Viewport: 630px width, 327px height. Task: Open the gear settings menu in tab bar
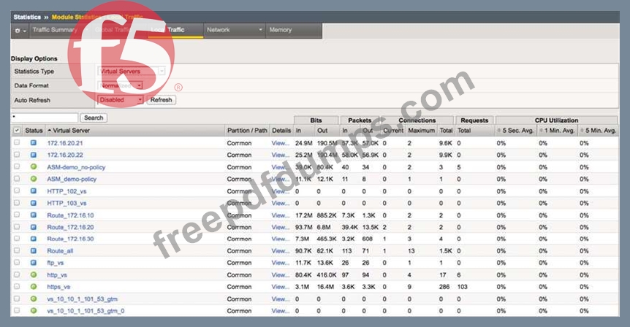18,30
